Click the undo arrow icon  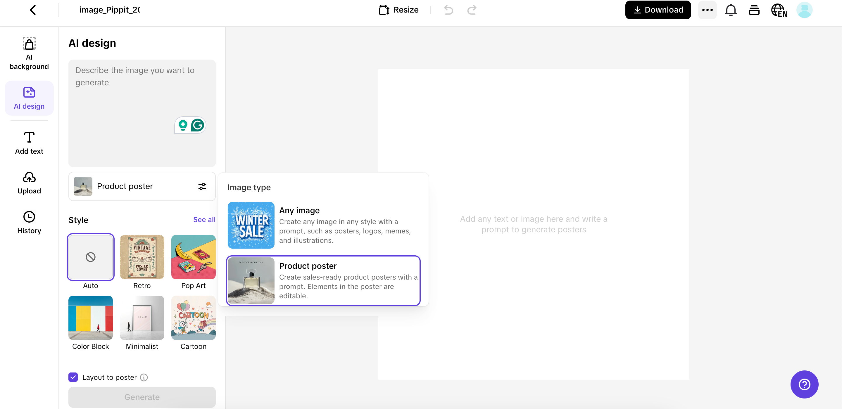448,10
